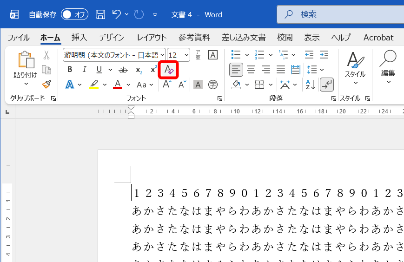Switch to the 参考資料 tab

[194, 38]
